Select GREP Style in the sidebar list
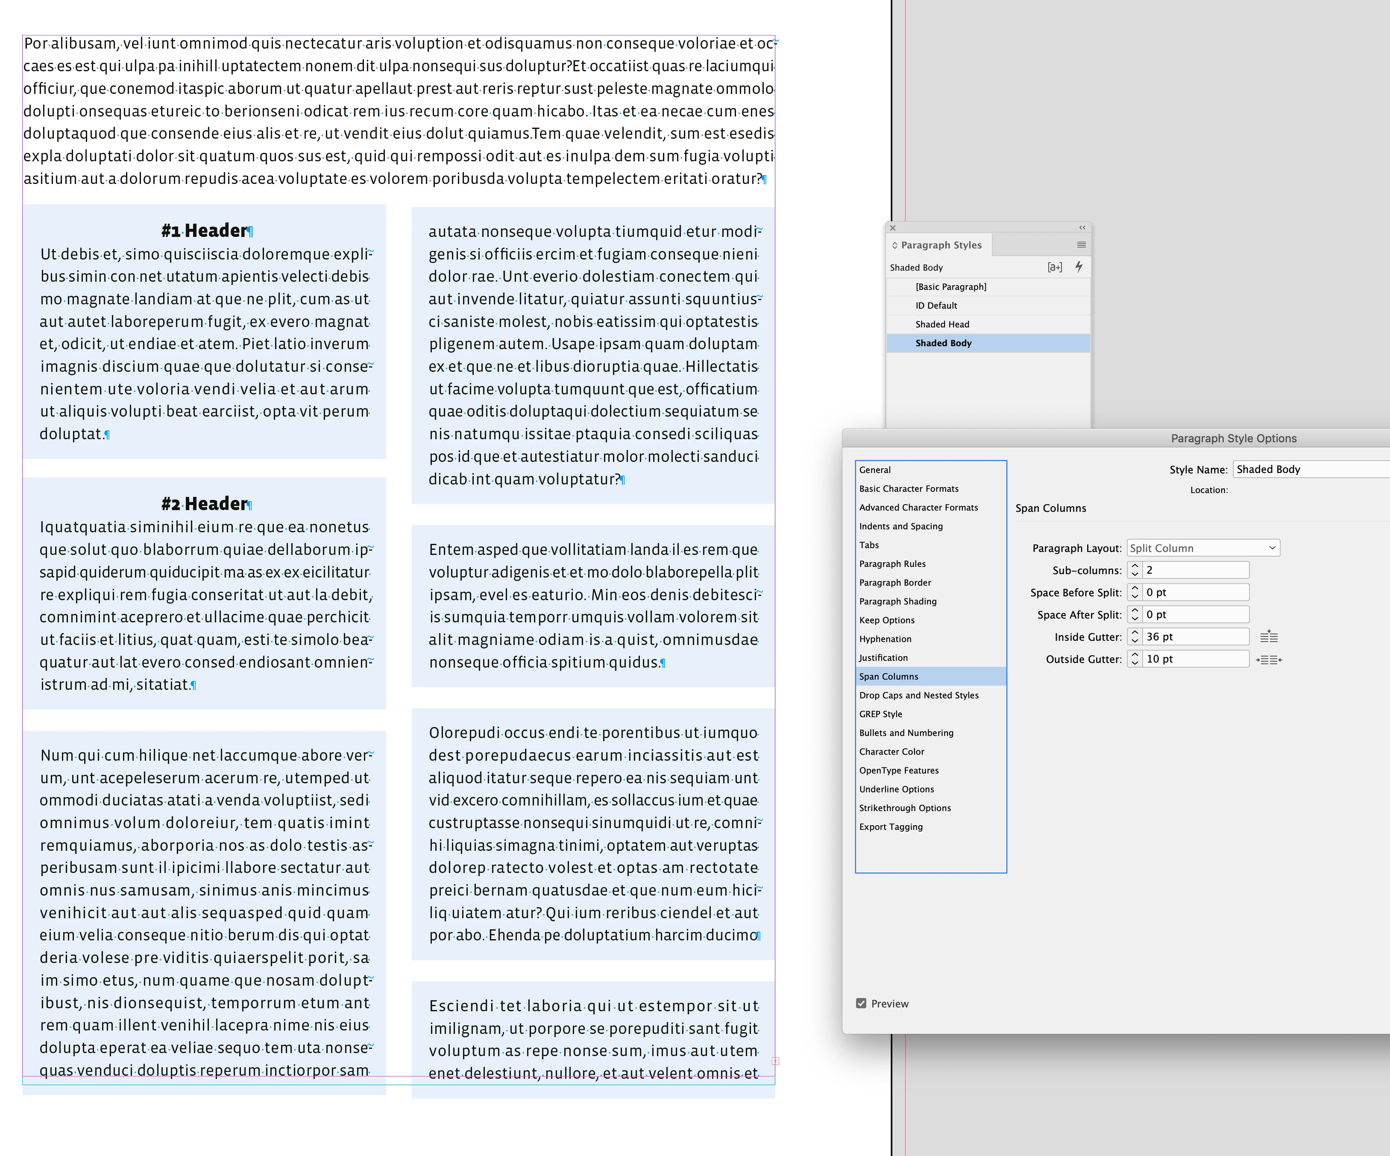 coord(880,714)
